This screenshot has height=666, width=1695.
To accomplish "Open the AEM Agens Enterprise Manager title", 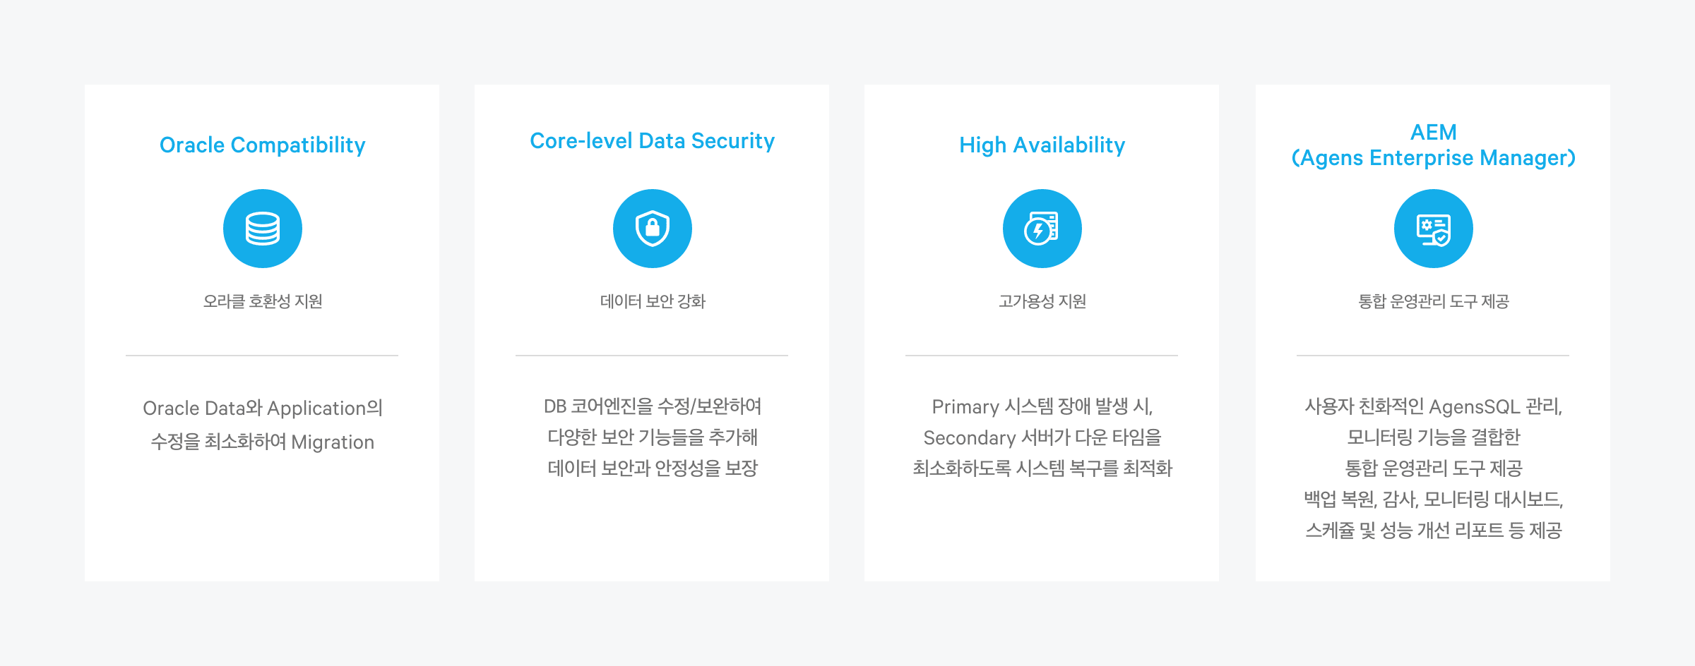I will click(x=1433, y=145).
